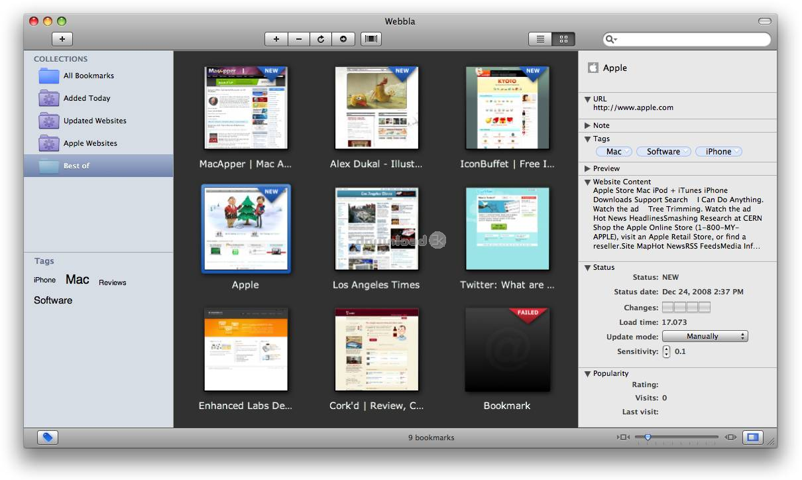Switch to grid thumbnail view
Screen dimensions: 802x480
(563, 39)
